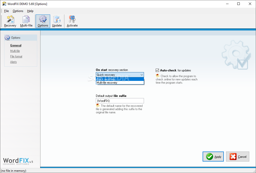
Task: Maximize the WordFIX window
Action: pyautogui.click(x=239, y=4)
